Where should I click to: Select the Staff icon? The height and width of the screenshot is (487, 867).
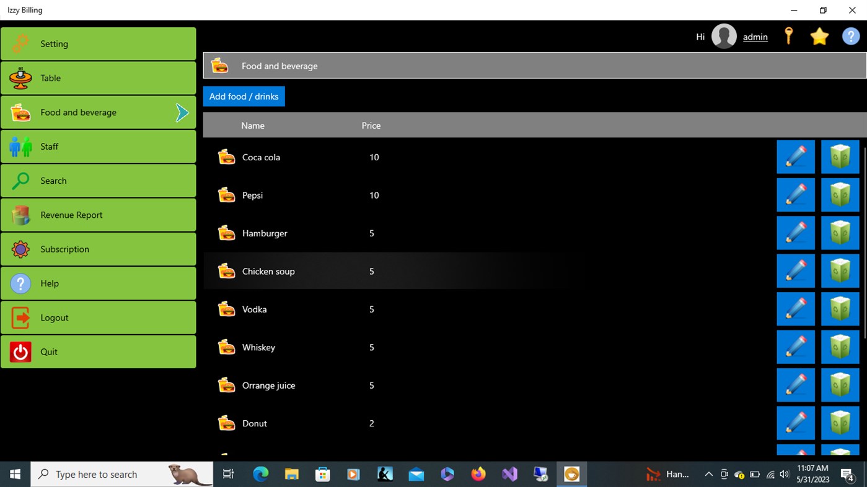(x=20, y=147)
